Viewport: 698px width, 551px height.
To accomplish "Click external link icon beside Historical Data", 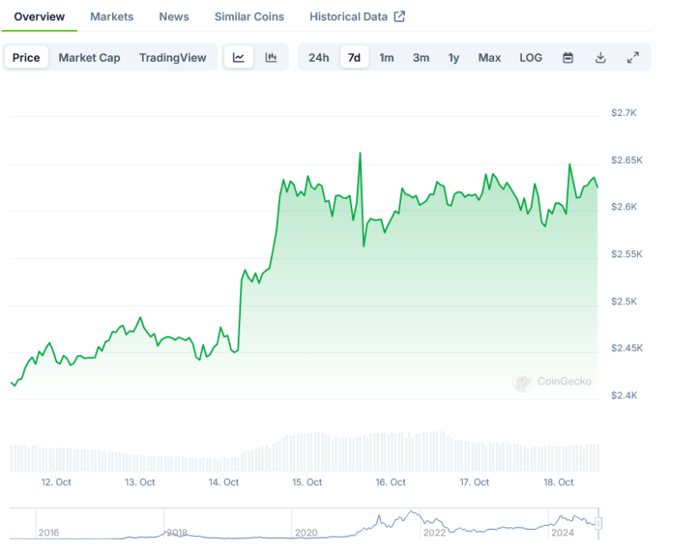I will 399,16.
